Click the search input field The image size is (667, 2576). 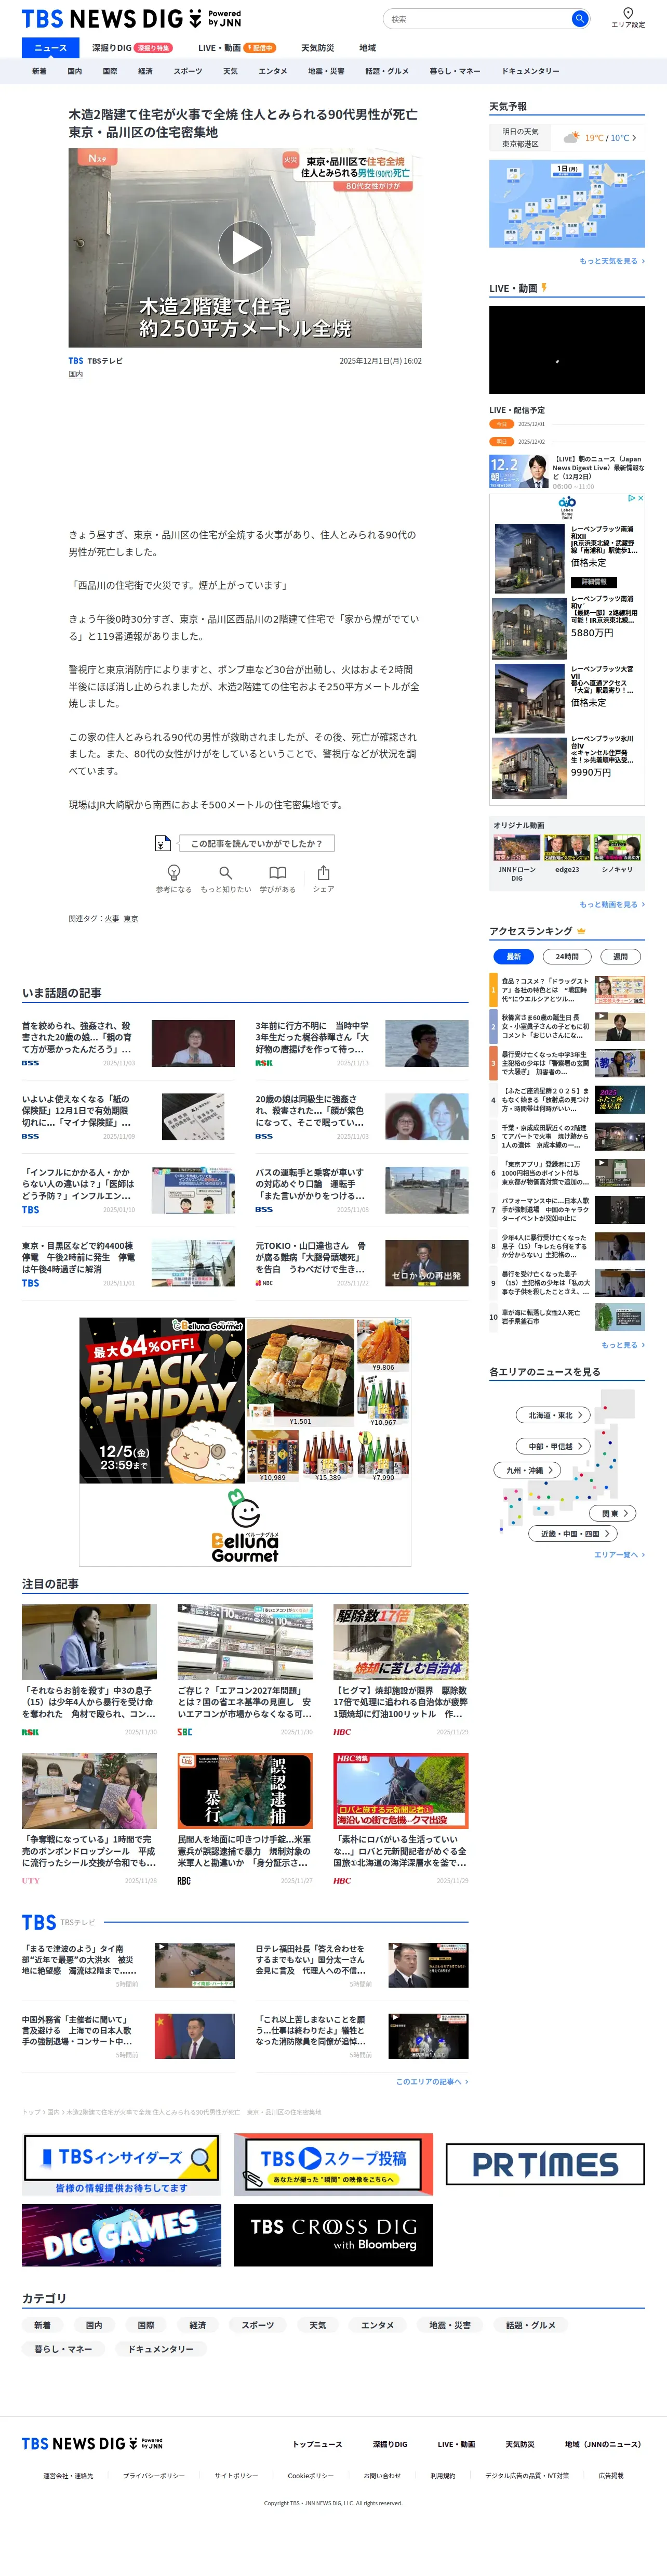[x=477, y=19]
